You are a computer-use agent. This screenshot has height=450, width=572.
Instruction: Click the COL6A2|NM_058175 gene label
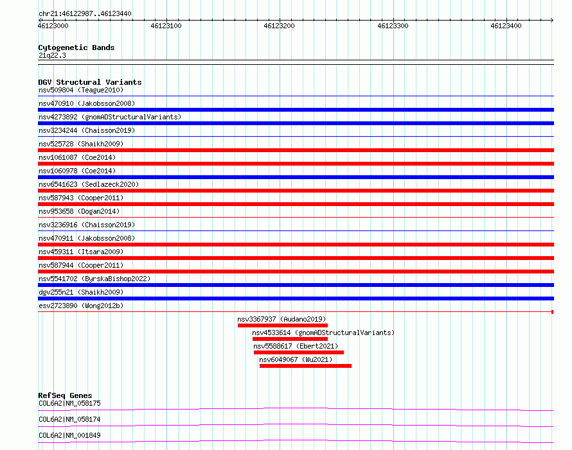(x=69, y=403)
